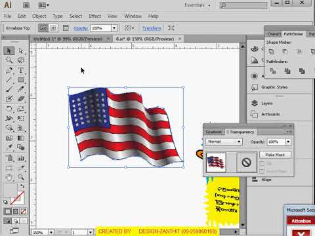The image size is (315, 236).
Task: Select the Column Graph tool
Action: (21, 158)
